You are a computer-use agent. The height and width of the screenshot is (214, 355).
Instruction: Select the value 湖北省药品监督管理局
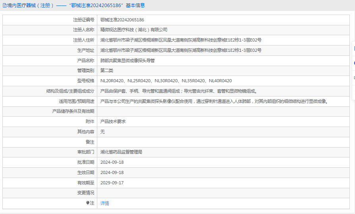pyautogui.click(x=121, y=152)
